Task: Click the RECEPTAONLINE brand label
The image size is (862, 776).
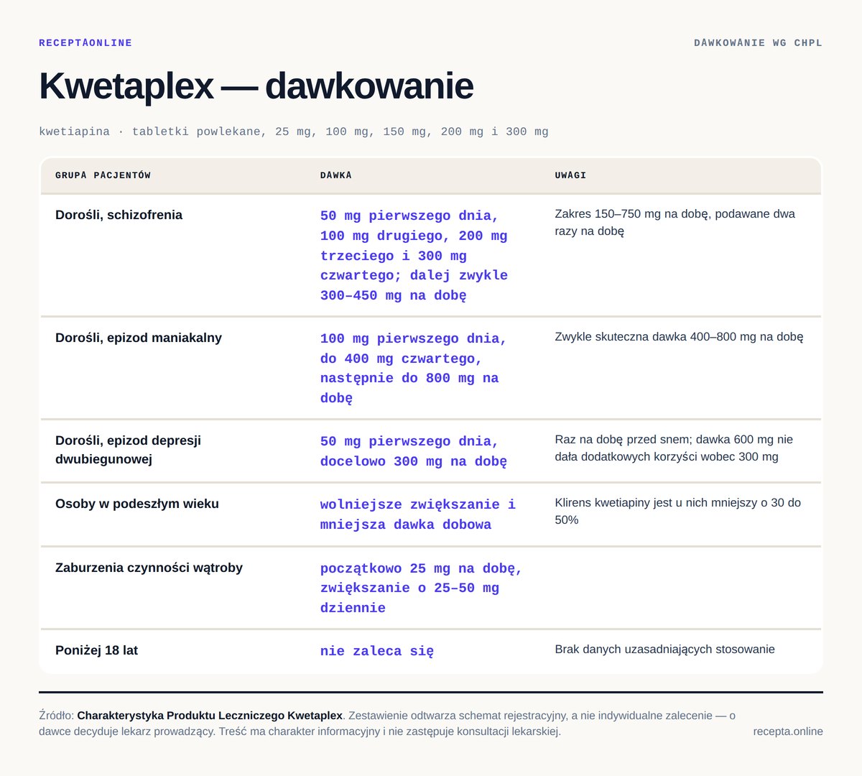Action: click(85, 43)
